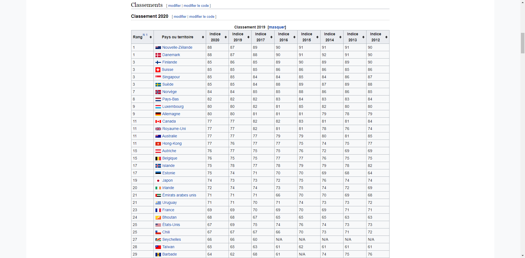The width and height of the screenshot is (525, 258).
Task: Click the Bhoutan flag icon
Action: coord(158,218)
